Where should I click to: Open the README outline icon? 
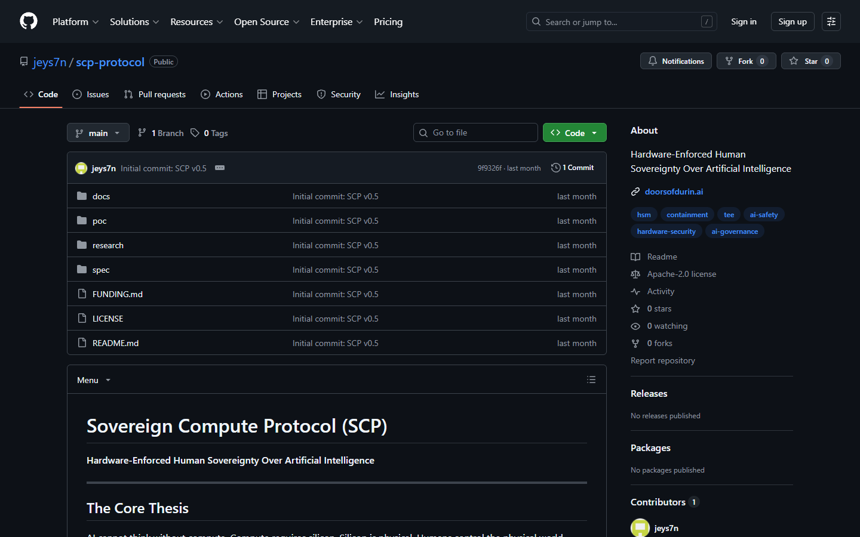pos(591,379)
